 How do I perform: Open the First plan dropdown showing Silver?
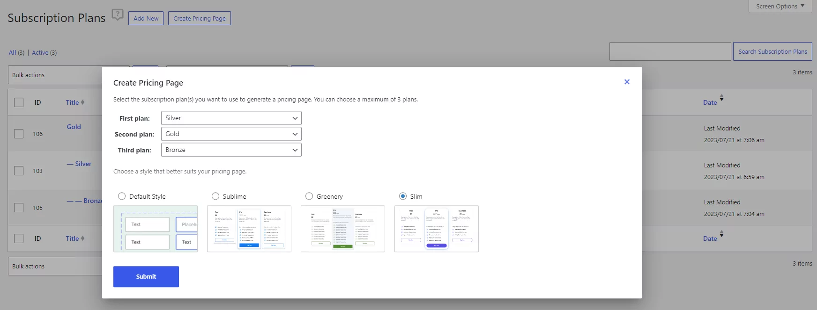[x=231, y=118]
